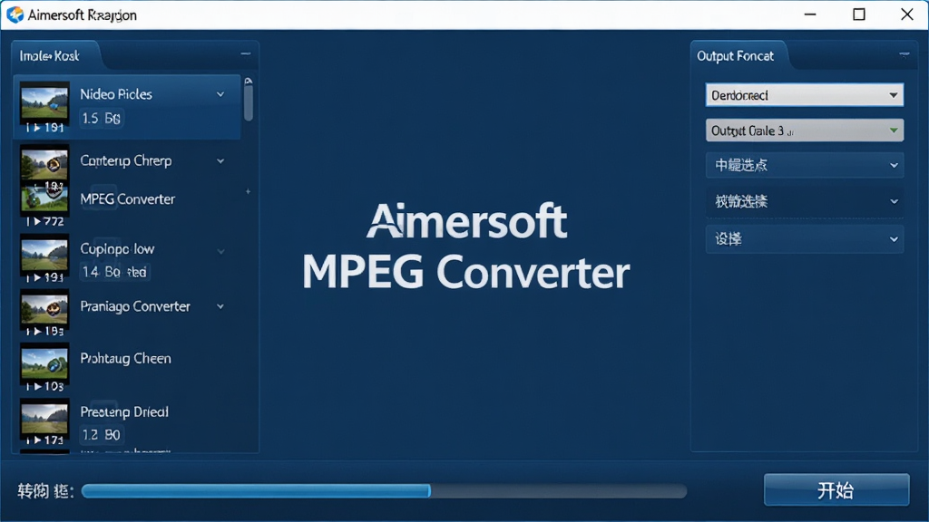929x522 pixels.
Task: Open the 中罐选点 dropdown
Action: click(x=805, y=165)
